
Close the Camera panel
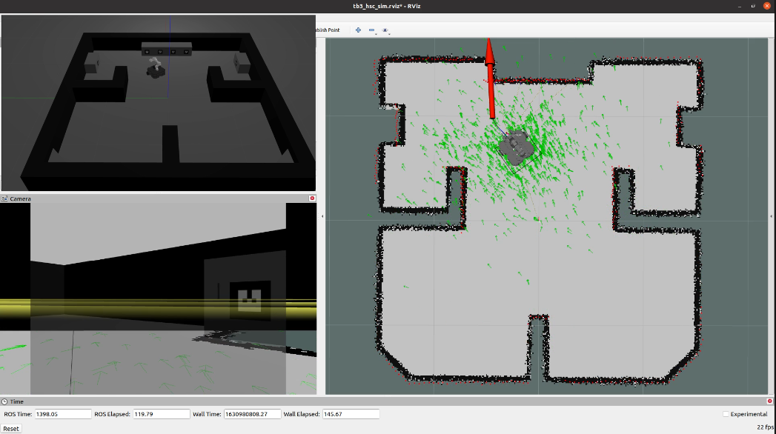tap(312, 198)
